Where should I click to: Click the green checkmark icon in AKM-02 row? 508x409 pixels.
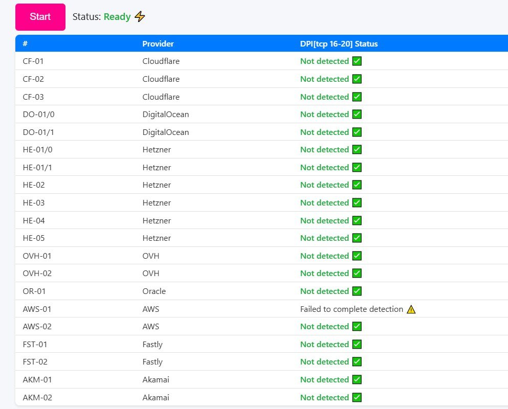pyautogui.click(x=357, y=398)
